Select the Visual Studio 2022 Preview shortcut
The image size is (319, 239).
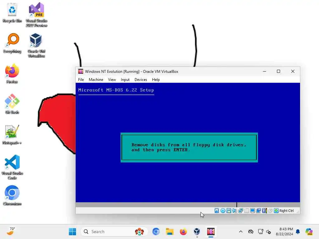click(x=36, y=15)
